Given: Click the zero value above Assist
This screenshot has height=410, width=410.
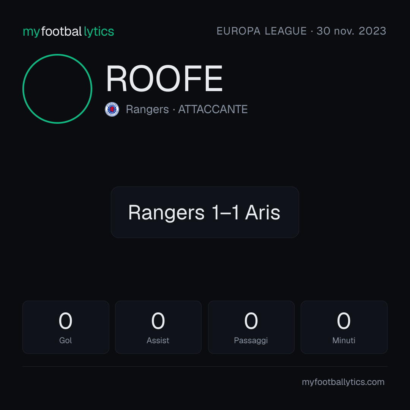Looking at the screenshot, I should pos(158,321).
